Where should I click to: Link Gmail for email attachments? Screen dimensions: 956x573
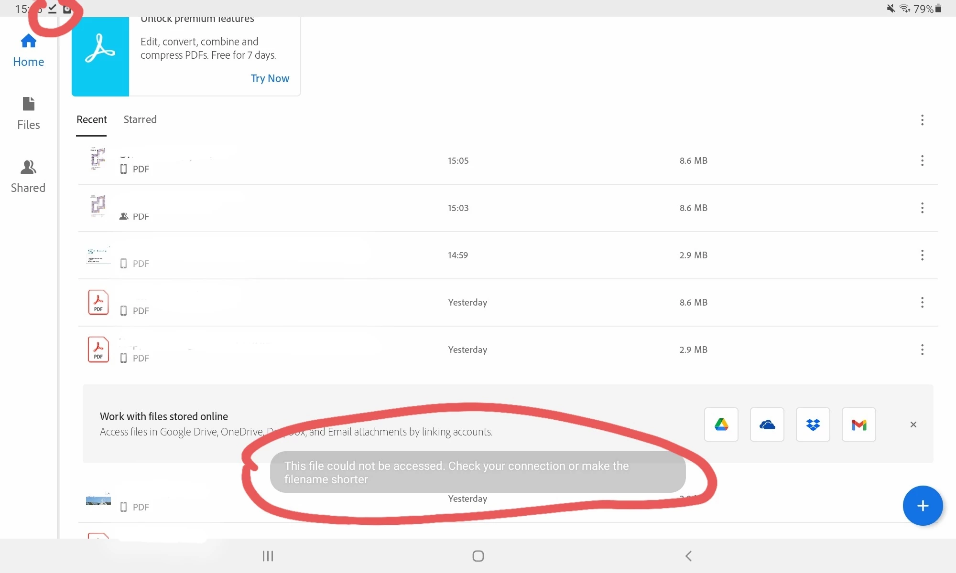[x=858, y=424]
